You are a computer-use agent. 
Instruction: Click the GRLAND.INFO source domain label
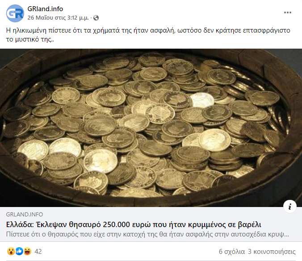(x=25, y=214)
